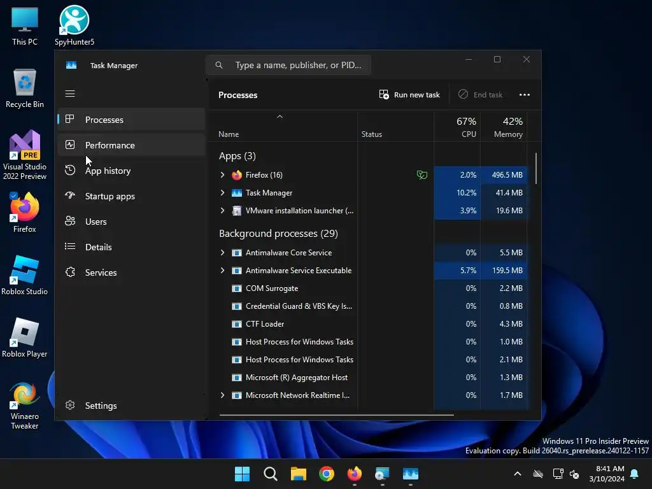652x489 pixels.
Task: Select Visual Studio 2022 Preview desktop icon
Action: point(25,155)
